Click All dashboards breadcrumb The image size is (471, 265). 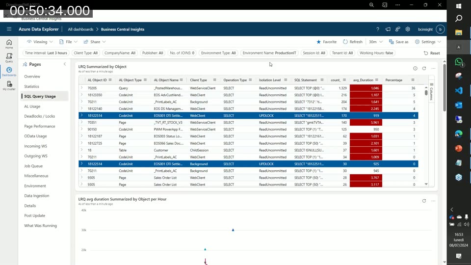click(80, 29)
